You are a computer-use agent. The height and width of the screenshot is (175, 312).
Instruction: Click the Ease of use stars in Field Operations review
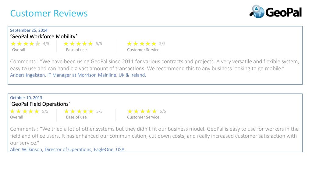click(79, 111)
